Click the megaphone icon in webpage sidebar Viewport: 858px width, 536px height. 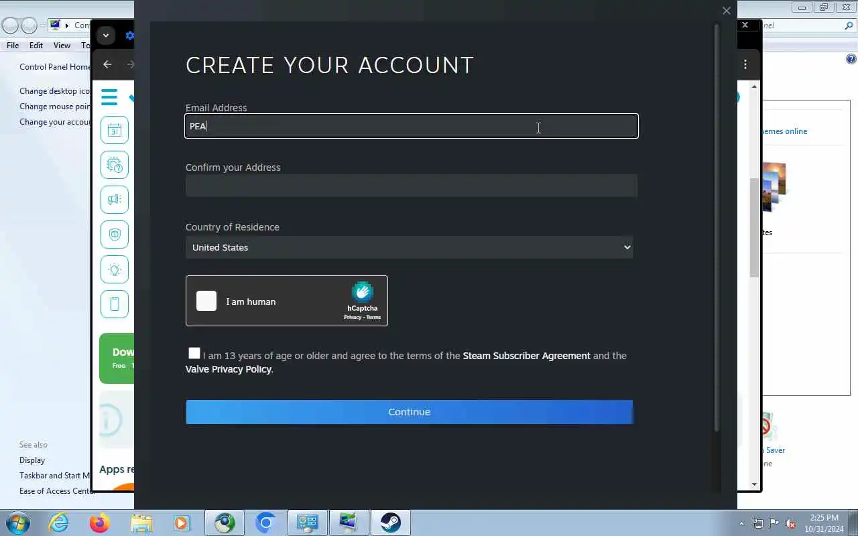(115, 200)
